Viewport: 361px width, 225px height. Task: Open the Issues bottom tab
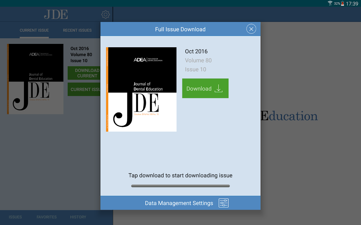pyautogui.click(x=15, y=217)
